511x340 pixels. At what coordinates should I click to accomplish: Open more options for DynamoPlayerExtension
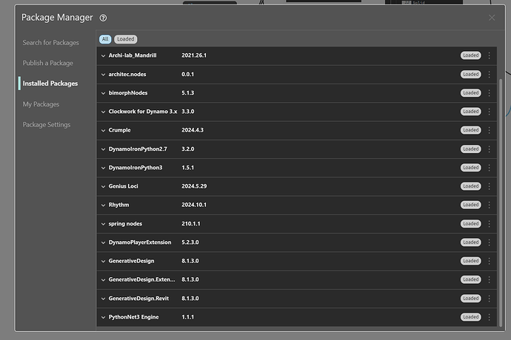tap(490, 242)
